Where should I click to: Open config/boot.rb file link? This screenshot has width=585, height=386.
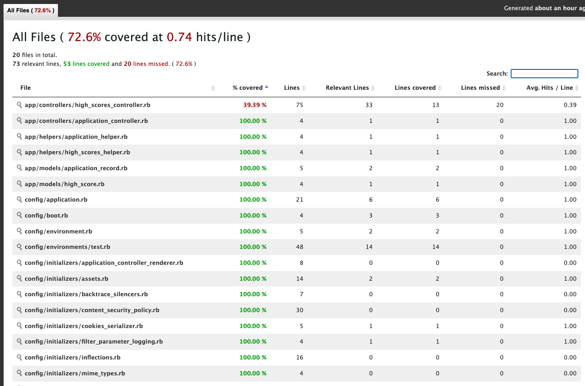pos(46,215)
